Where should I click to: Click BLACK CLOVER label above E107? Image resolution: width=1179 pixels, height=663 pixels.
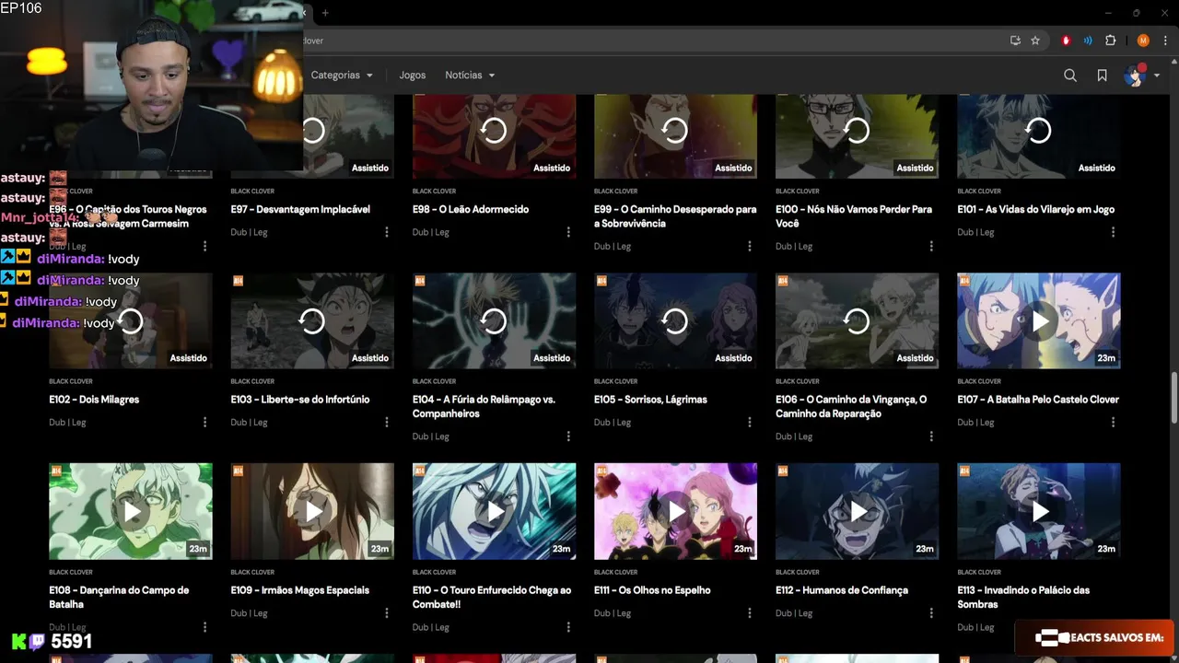tap(979, 381)
